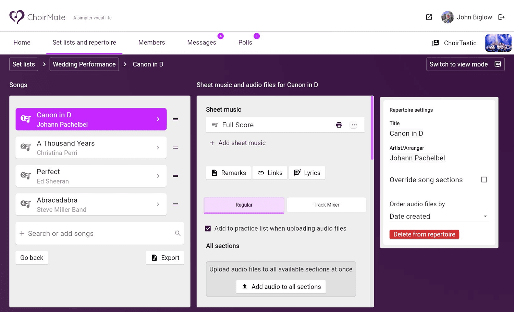Click the Full Score sheet list icon
Screen dimensions: 514x312
(215, 125)
